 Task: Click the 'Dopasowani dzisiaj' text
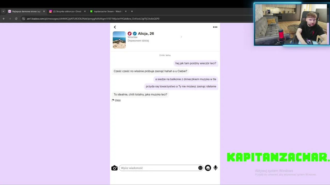coord(138,41)
